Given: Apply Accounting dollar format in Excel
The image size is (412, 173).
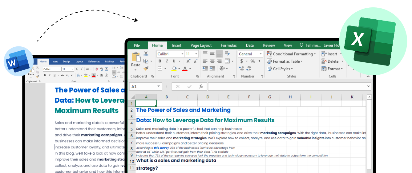Looking at the screenshot, I should tap(242, 61).
